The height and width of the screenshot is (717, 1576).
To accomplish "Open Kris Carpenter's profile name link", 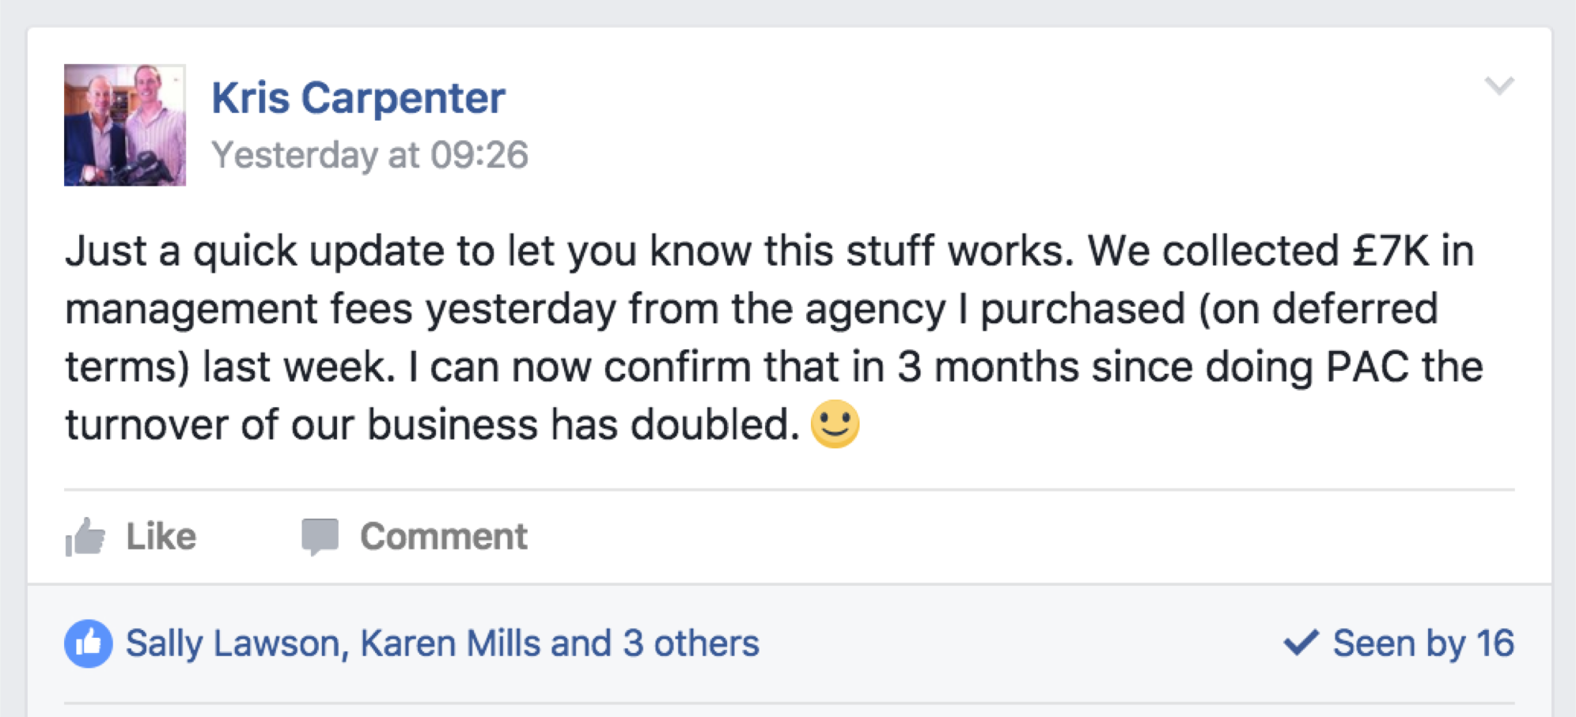I will [358, 98].
